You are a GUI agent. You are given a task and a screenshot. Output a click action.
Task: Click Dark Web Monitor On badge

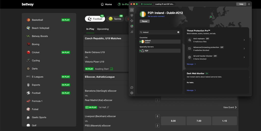pos(207,73)
